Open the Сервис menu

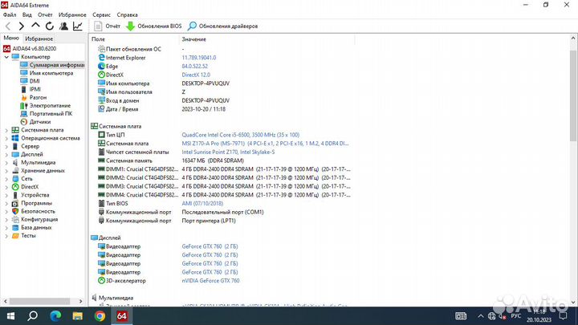pyautogui.click(x=101, y=14)
